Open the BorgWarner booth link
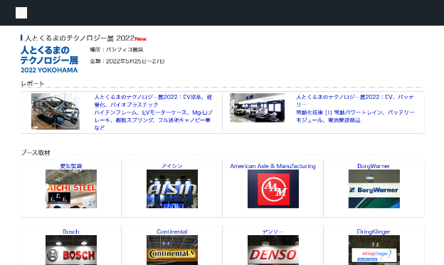Screen dimensions: 444x265 point(374,166)
